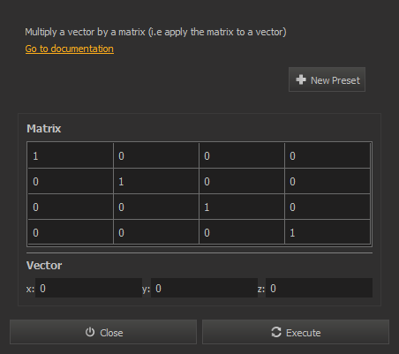Select the matrix cell in row 3, column 2

click(x=156, y=207)
